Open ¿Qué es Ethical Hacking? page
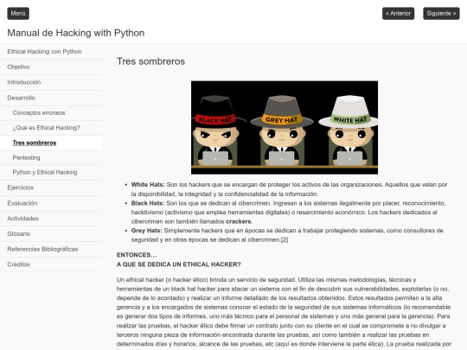Viewport: 467px width, 350px height. 51,128
